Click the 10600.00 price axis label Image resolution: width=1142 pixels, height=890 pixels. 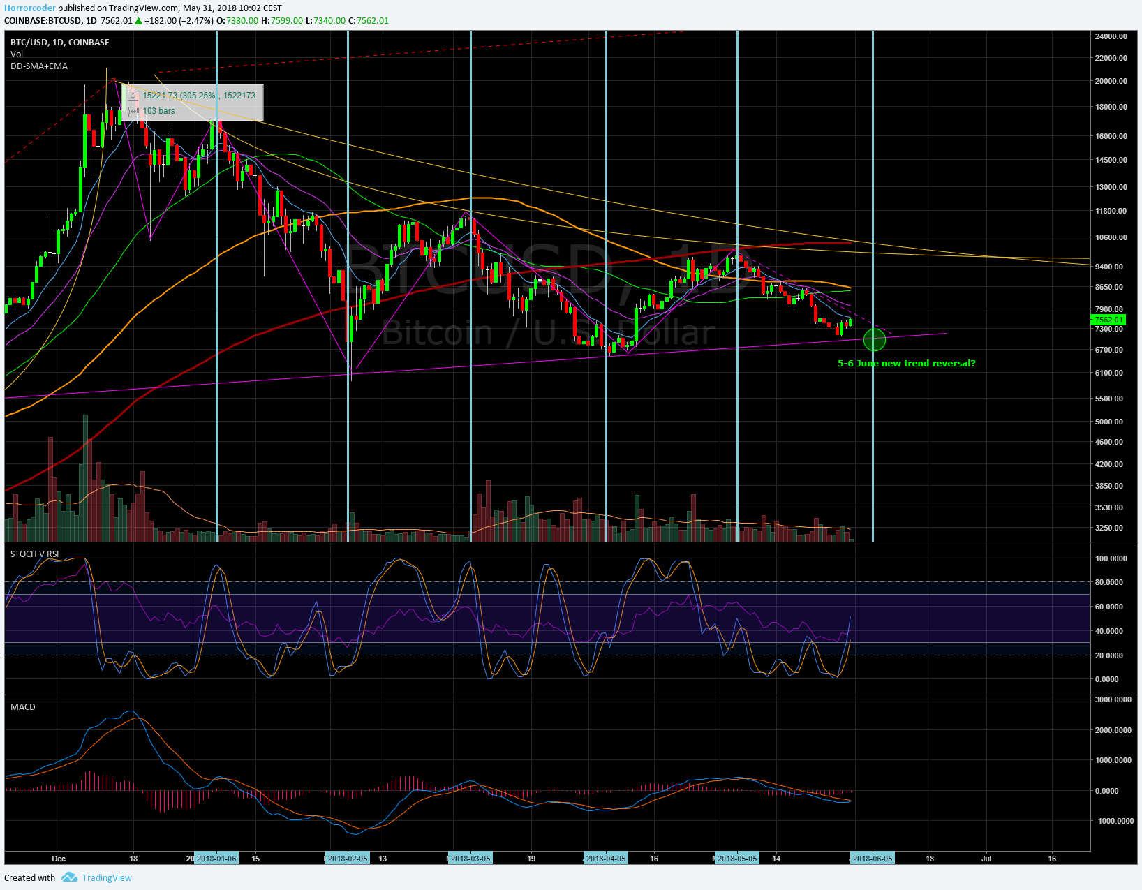point(1111,237)
